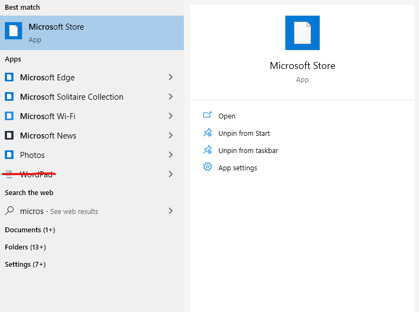
Task: Click the Microsoft Solitaire Collection icon
Action: click(9, 96)
